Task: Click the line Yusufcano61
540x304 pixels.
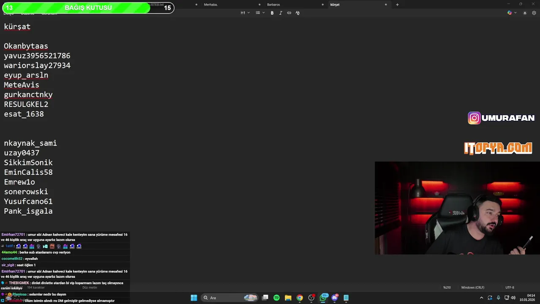Action: coord(28,201)
